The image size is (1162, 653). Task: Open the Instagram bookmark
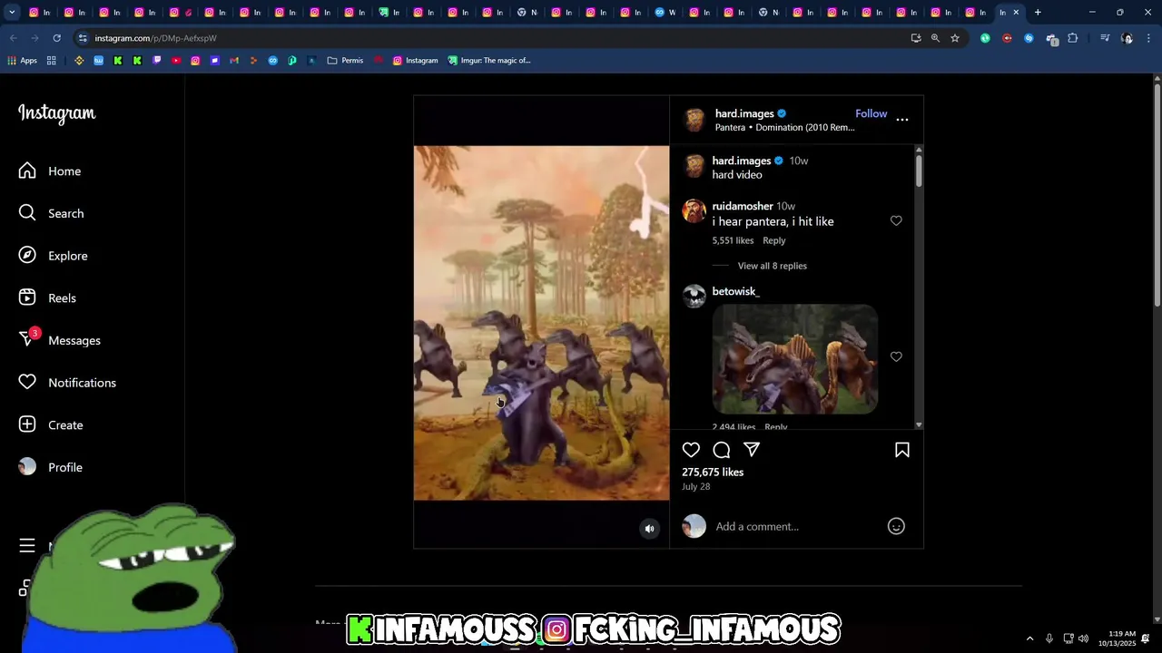coord(415,61)
